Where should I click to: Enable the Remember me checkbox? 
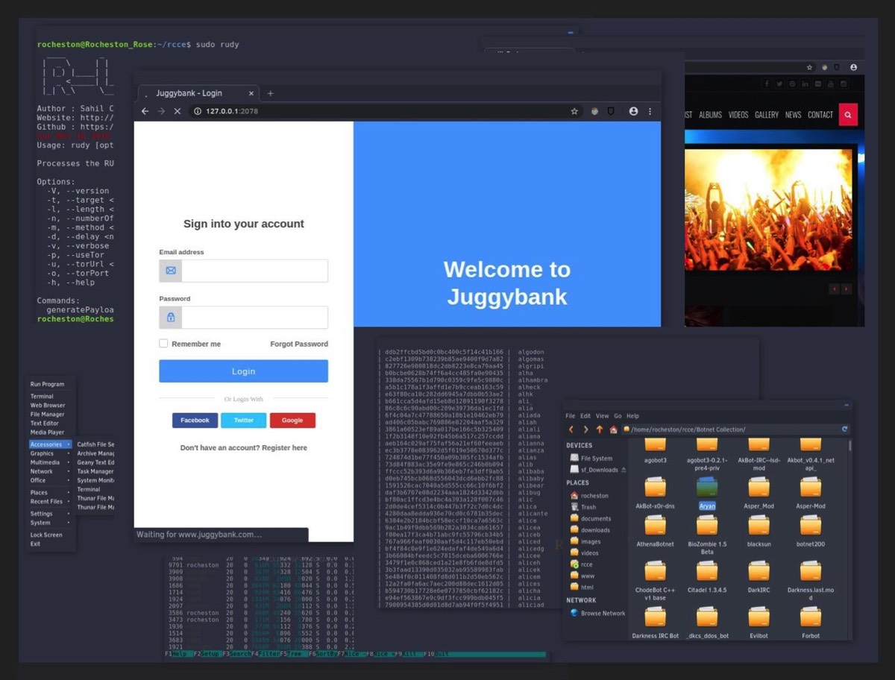point(163,344)
